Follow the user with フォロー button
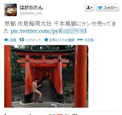Viewport: 122px width, 115px height. [107, 8]
